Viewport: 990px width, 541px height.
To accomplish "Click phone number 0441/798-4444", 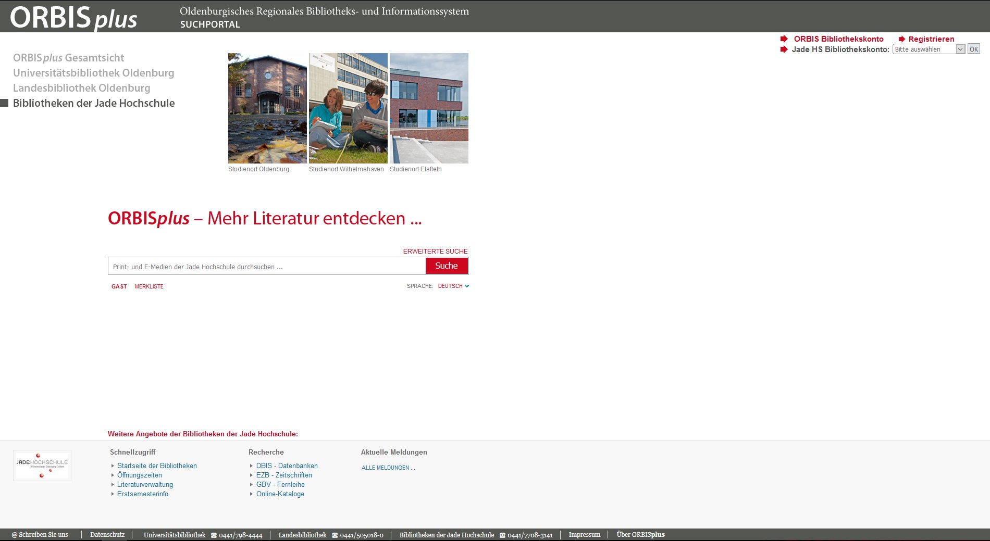I will pos(241,535).
